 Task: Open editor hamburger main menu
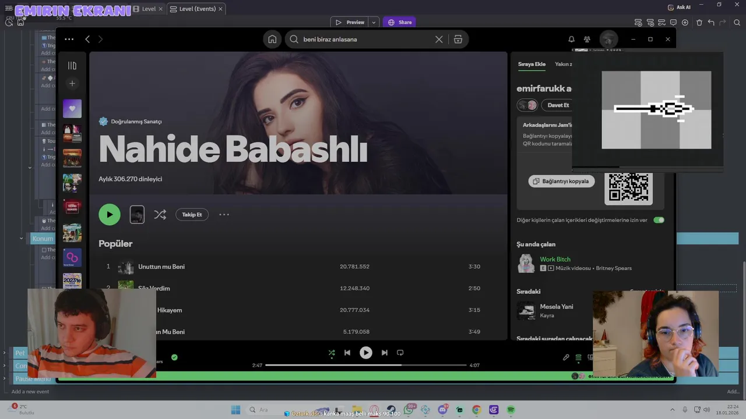click(x=9, y=8)
